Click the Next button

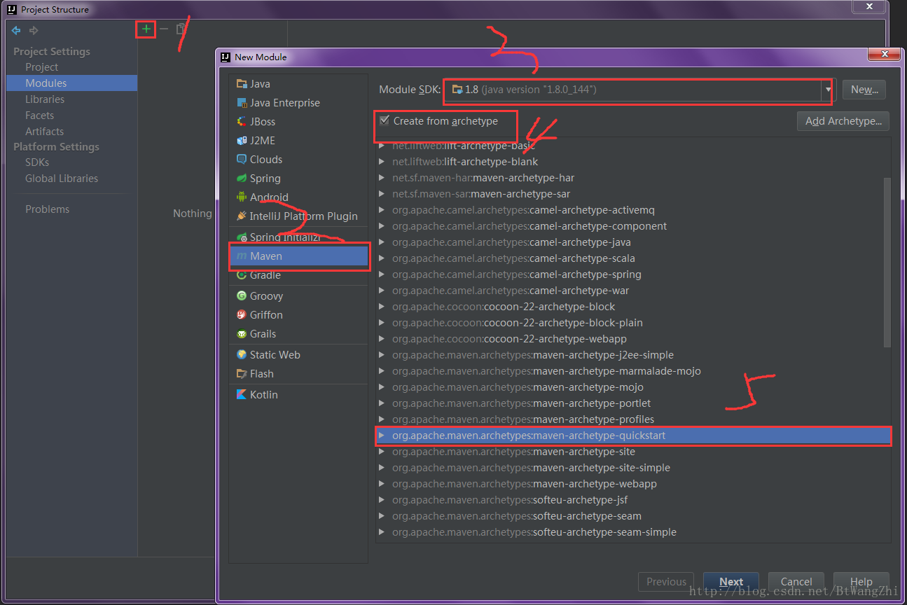click(731, 582)
